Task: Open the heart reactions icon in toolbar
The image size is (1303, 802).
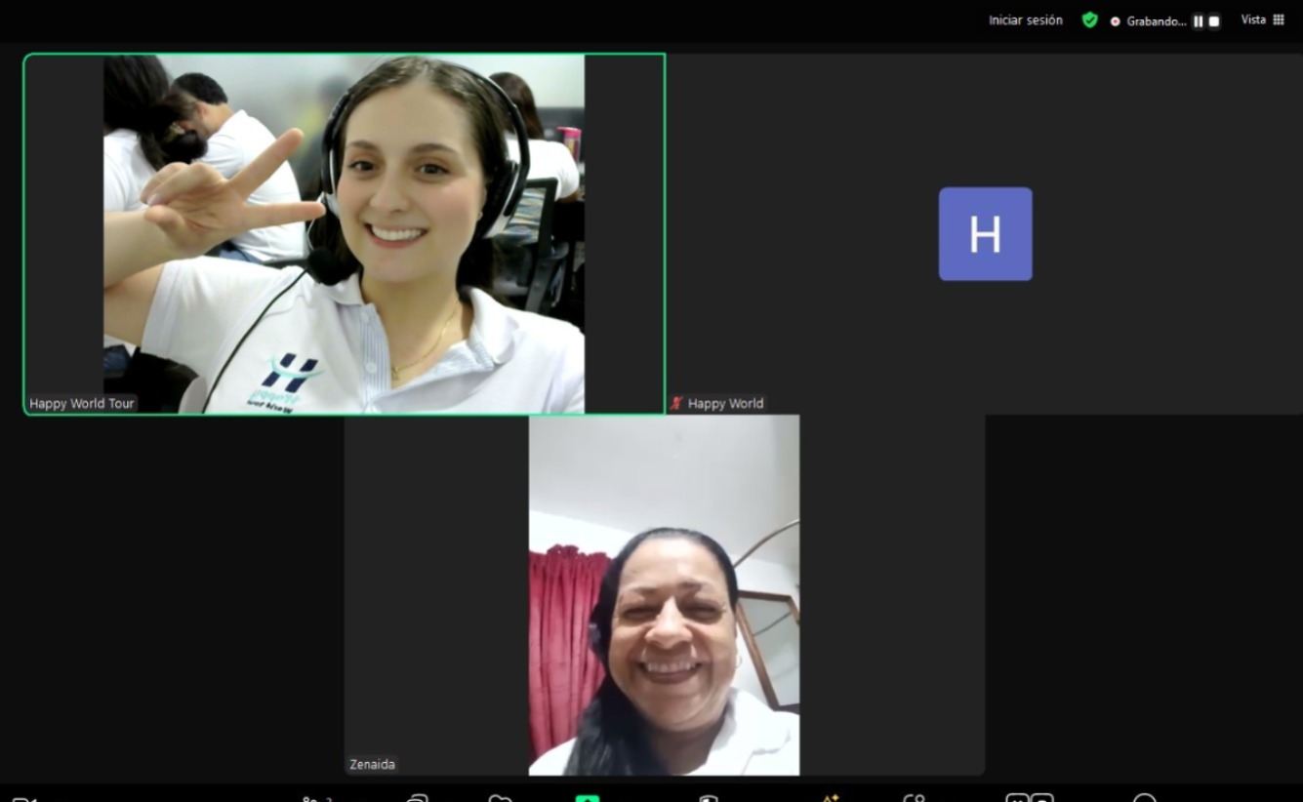Action: point(500,798)
